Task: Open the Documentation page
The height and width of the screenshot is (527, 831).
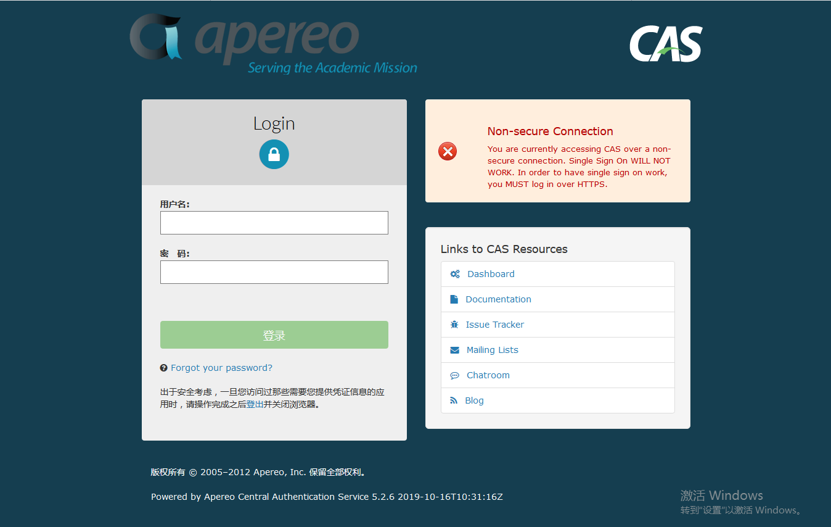Action: 498,299
